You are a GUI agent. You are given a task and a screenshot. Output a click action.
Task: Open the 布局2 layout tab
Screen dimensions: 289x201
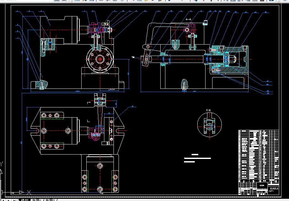pyautogui.click(x=50, y=200)
